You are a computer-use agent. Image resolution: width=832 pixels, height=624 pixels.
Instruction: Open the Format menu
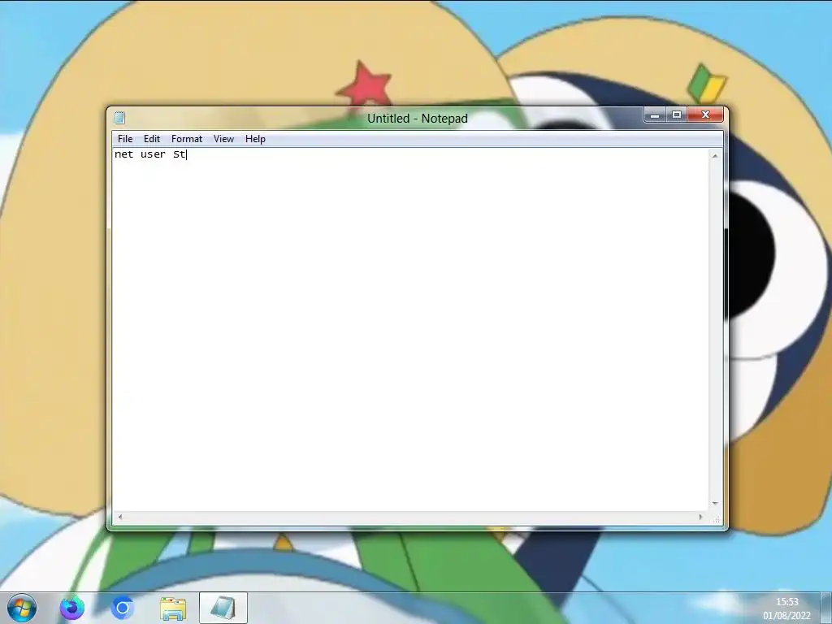pyautogui.click(x=187, y=139)
